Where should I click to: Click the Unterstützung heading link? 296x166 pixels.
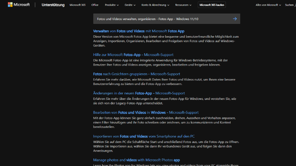52,5
